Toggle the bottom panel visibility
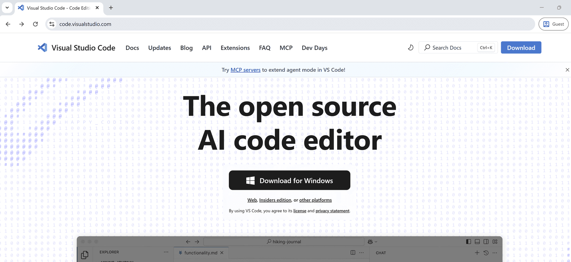The image size is (571, 262). (x=477, y=242)
